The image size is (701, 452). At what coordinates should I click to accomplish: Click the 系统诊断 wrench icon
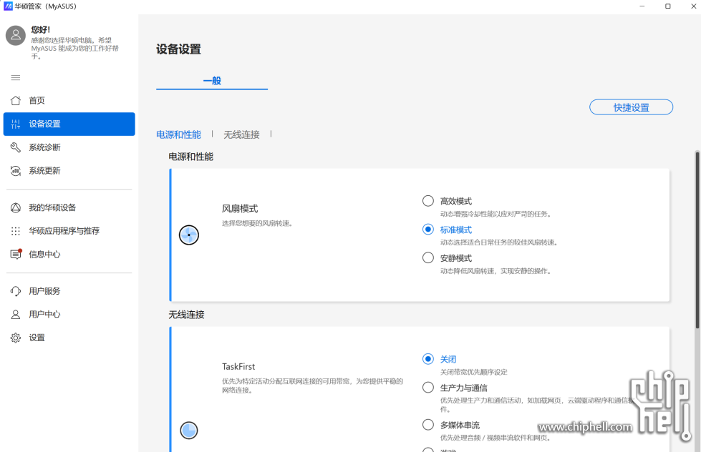point(16,147)
